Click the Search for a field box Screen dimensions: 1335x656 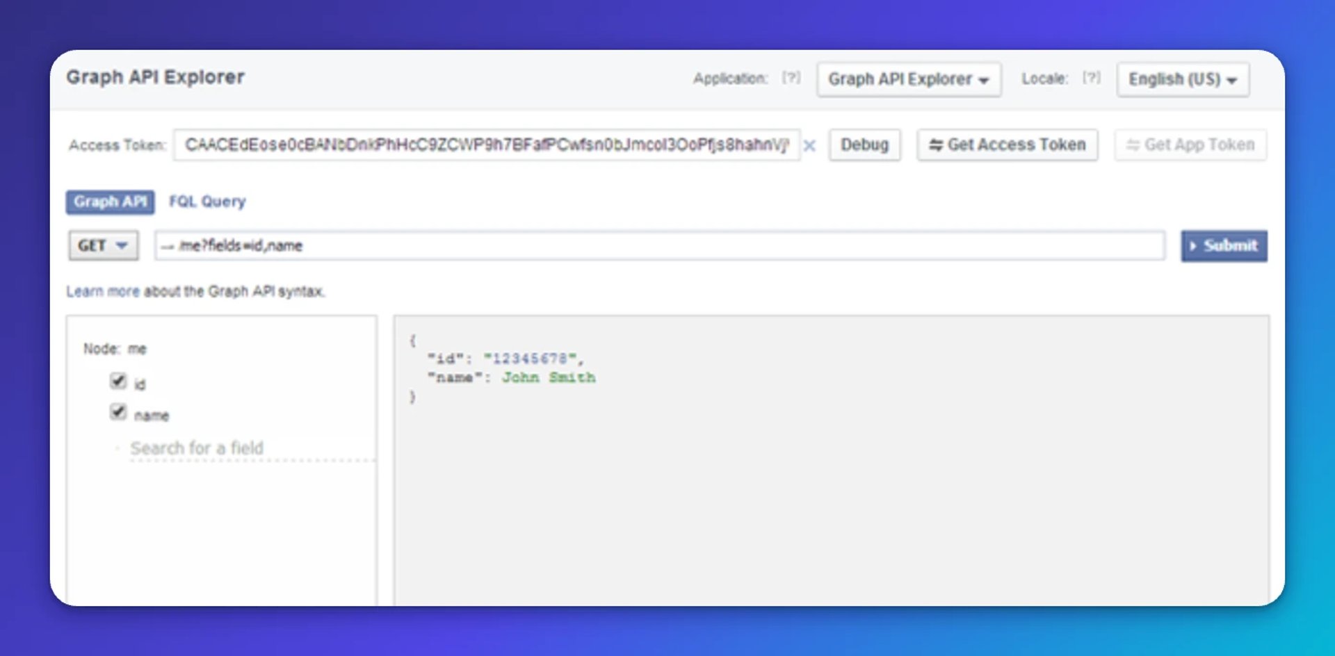[x=252, y=448]
